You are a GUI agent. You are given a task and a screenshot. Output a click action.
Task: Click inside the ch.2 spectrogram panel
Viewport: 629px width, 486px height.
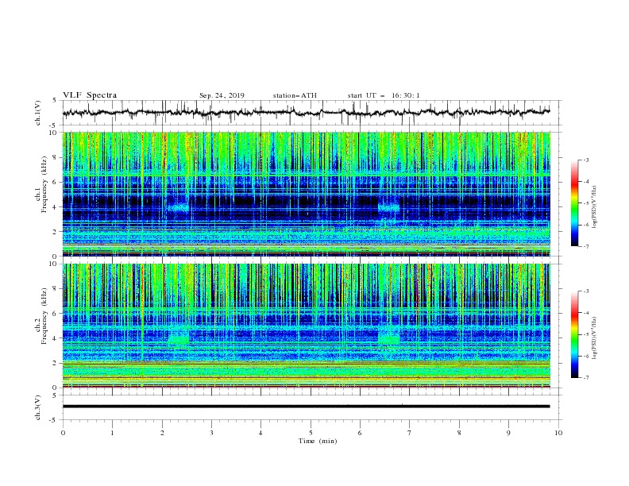[306, 326]
